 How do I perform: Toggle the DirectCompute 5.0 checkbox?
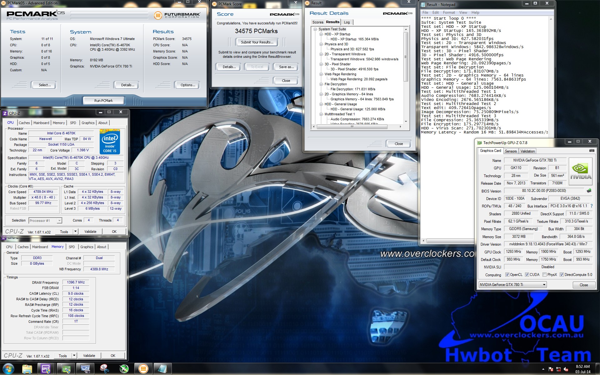coord(562,275)
